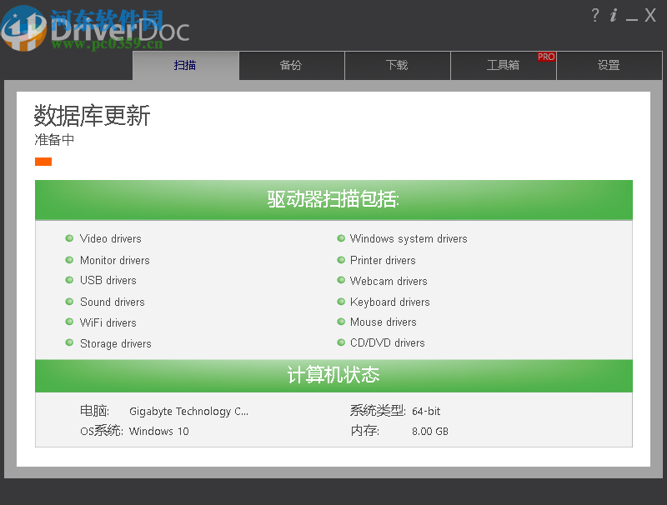Viewport: 667px width, 505px height.
Task: Click the green indicator beside Printer drivers
Action: [x=341, y=260]
